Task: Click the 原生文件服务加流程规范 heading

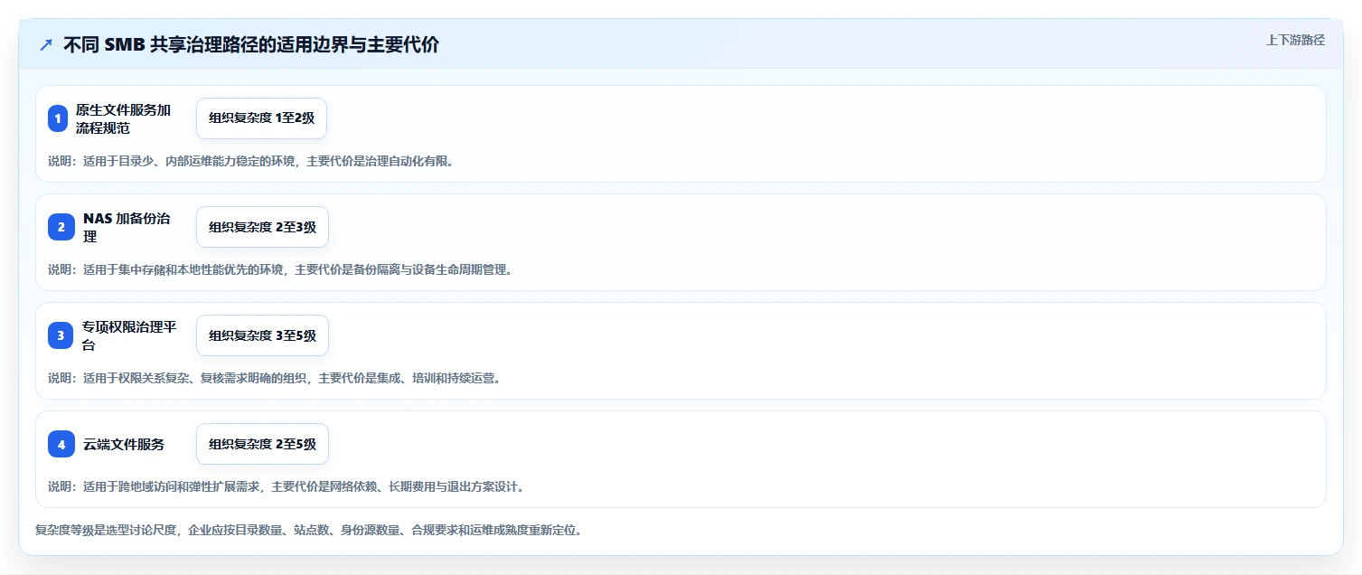Action: pos(124,118)
